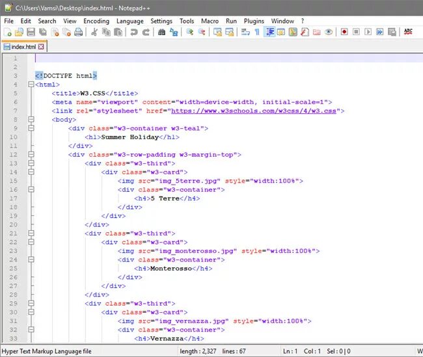Screen dimensions: 423x357
Task: Open the Function List panel
Action: point(305,32)
